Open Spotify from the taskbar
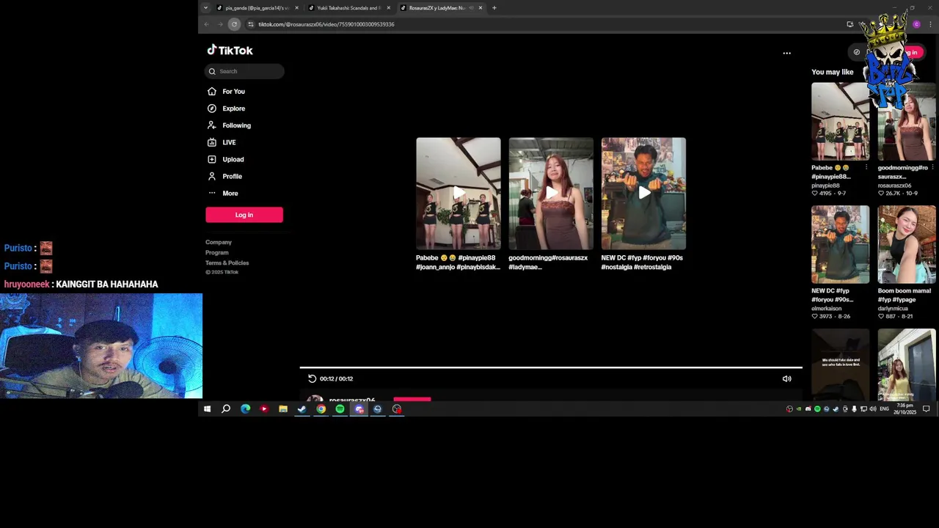The height and width of the screenshot is (528, 939). (340, 409)
